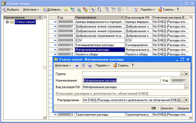Edit current item with pencil icon
196x123 pixels.
click(x=79, y=9)
